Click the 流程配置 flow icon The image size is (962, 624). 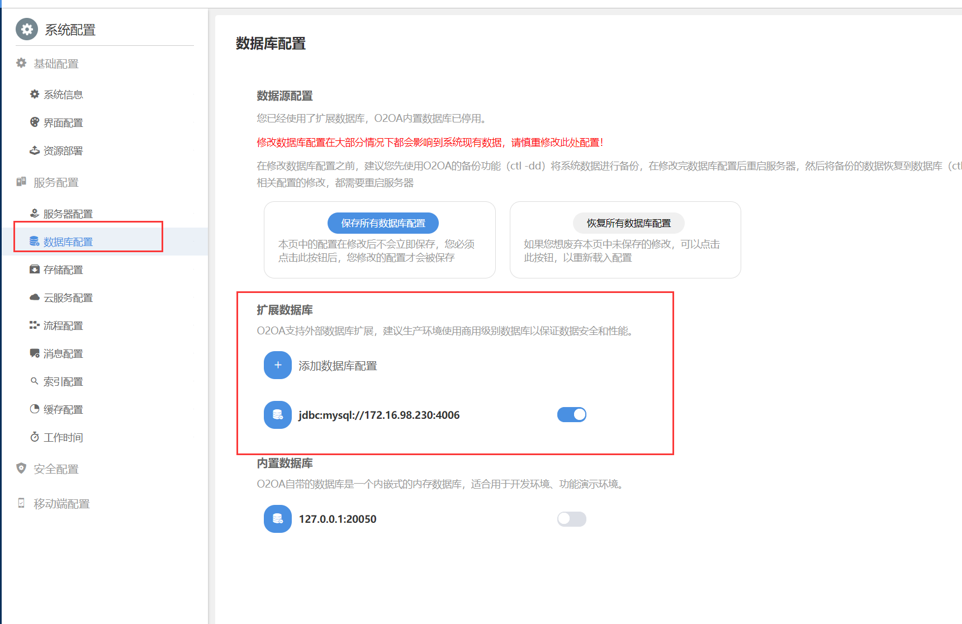tap(35, 325)
